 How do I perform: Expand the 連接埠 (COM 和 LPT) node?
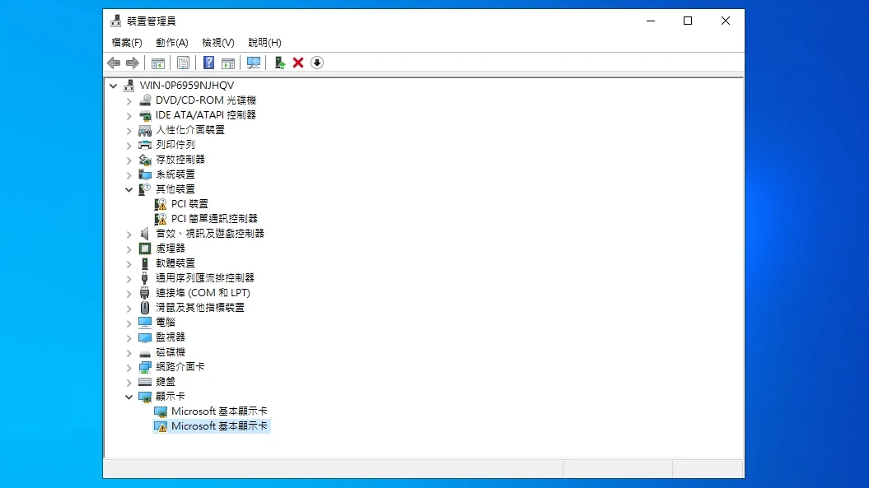(x=128, y=294)
